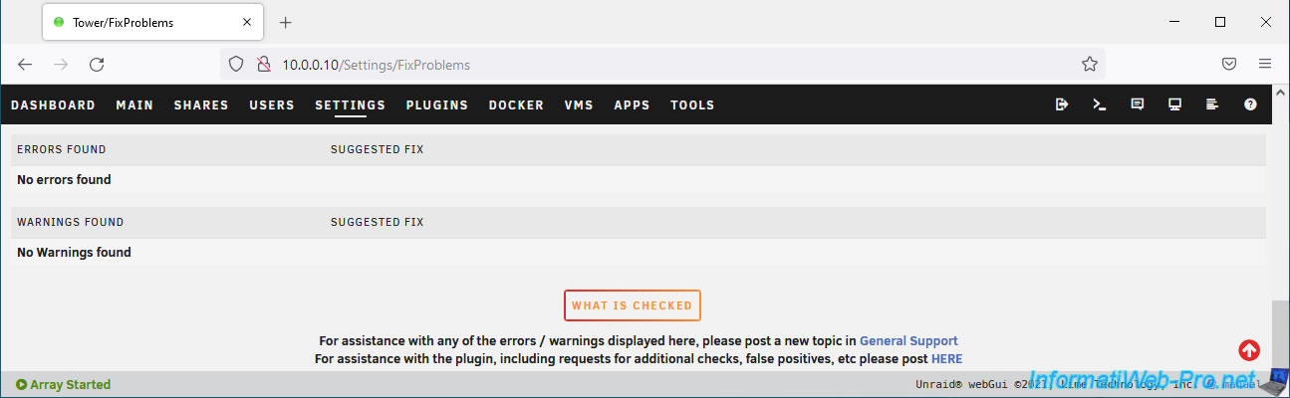Open the feedback speech-bubble icon
The height and width of the screenshot is (398, 1290).
(x=1137, y=104)
